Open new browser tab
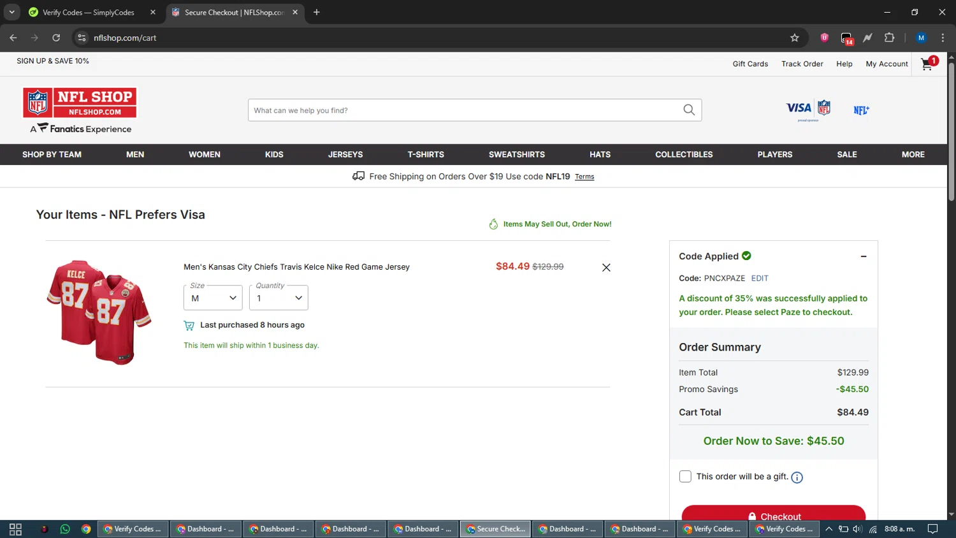This screenshot has width=956, height=538. click(x=317, y=12)
